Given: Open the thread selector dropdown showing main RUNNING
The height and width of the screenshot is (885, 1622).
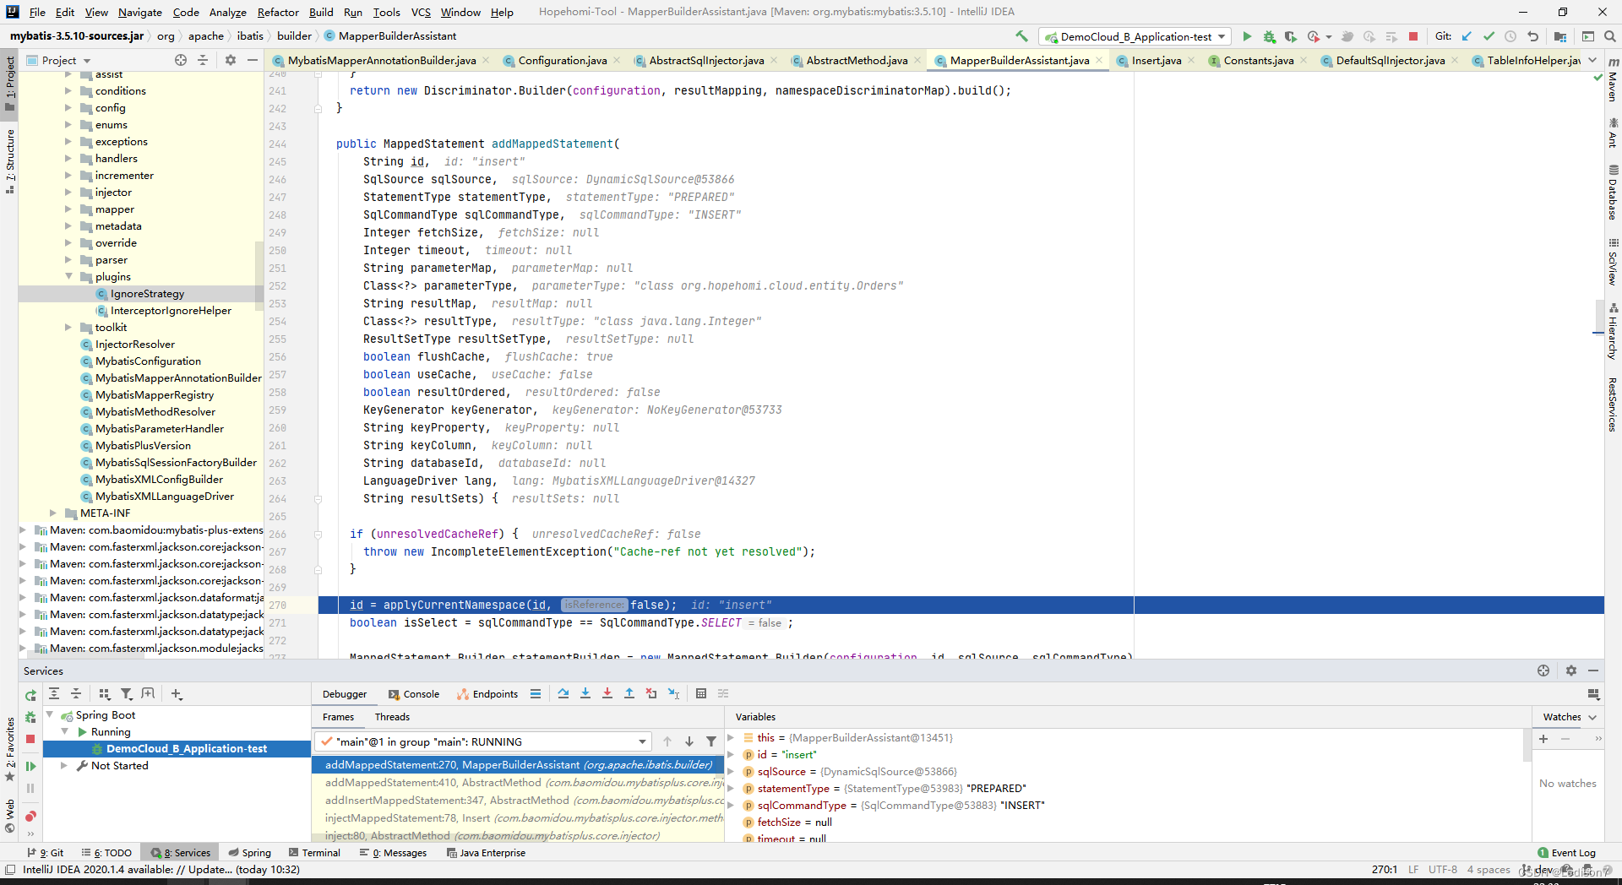Looking at the screenshot, I should (483, 741).
